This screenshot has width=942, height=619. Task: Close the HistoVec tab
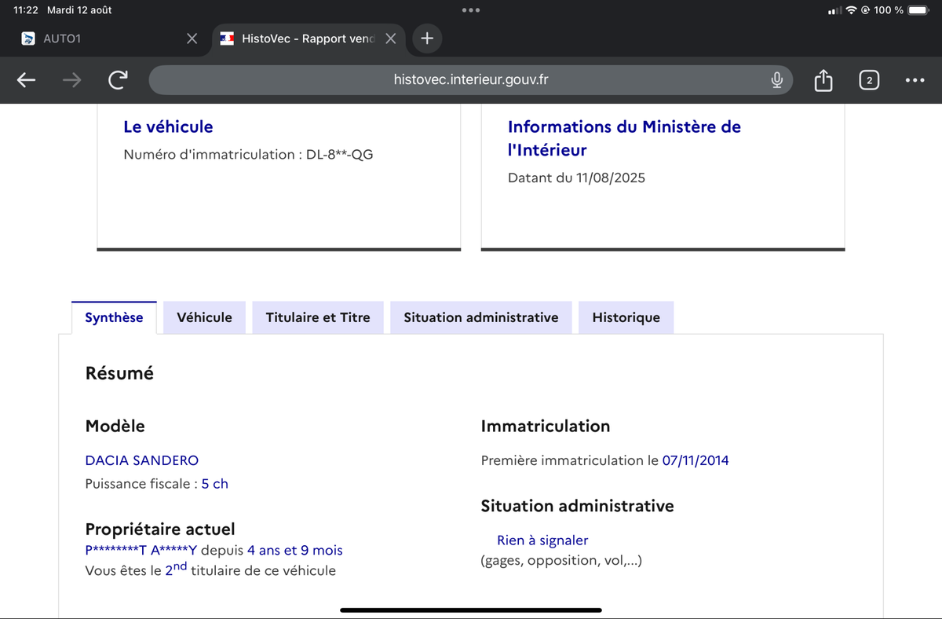pos(390,38)
